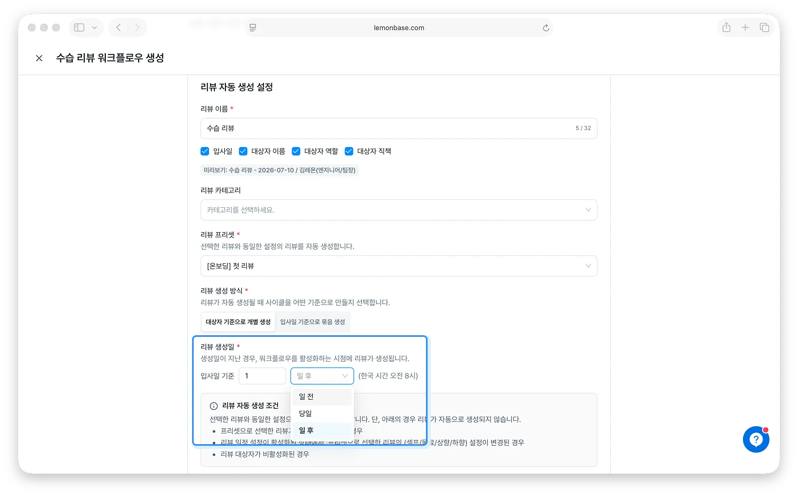This screenshot has width=798, height=496.
Task: Click the preview text 미리보기: 수습 리뷰
Action: coord(279,170)
